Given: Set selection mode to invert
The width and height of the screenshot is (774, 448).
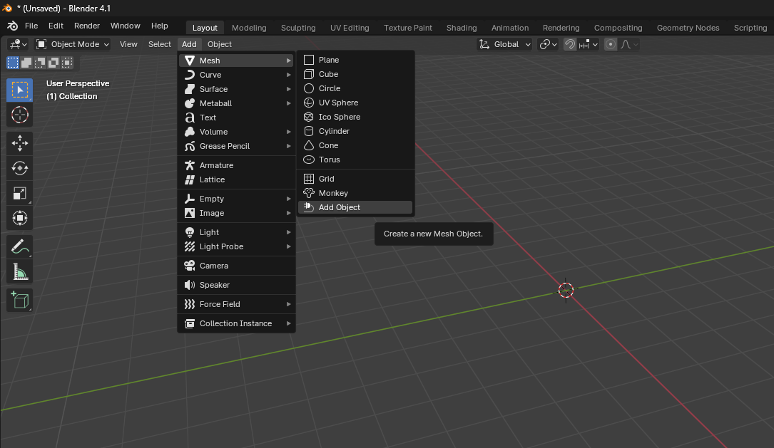Looking at the screenshot, I should tap(54, 63).
